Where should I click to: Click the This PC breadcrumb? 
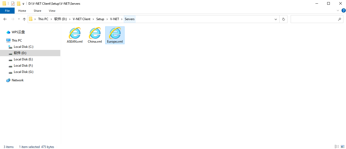[43, 19]
